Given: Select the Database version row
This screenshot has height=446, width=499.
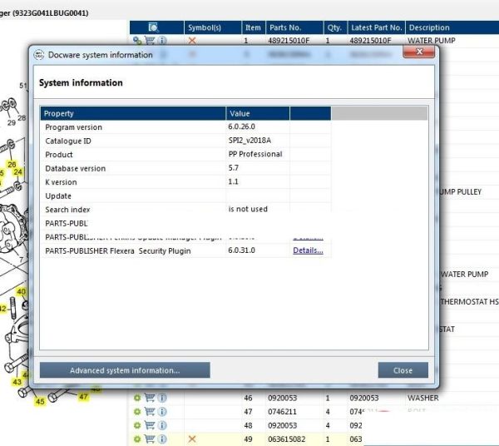Looking at the screenshot, I should click(185, 168).
